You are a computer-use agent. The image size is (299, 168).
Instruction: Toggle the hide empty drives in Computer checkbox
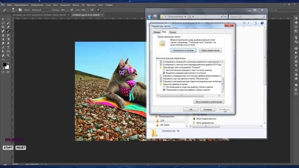coord(161,78)
